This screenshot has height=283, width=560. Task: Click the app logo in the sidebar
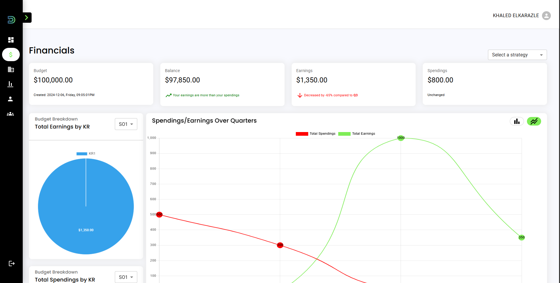point(11,20)
